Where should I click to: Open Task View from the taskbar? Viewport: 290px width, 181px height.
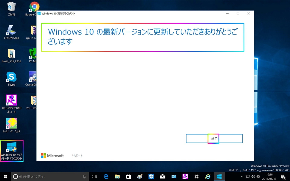tap(94, 176)
